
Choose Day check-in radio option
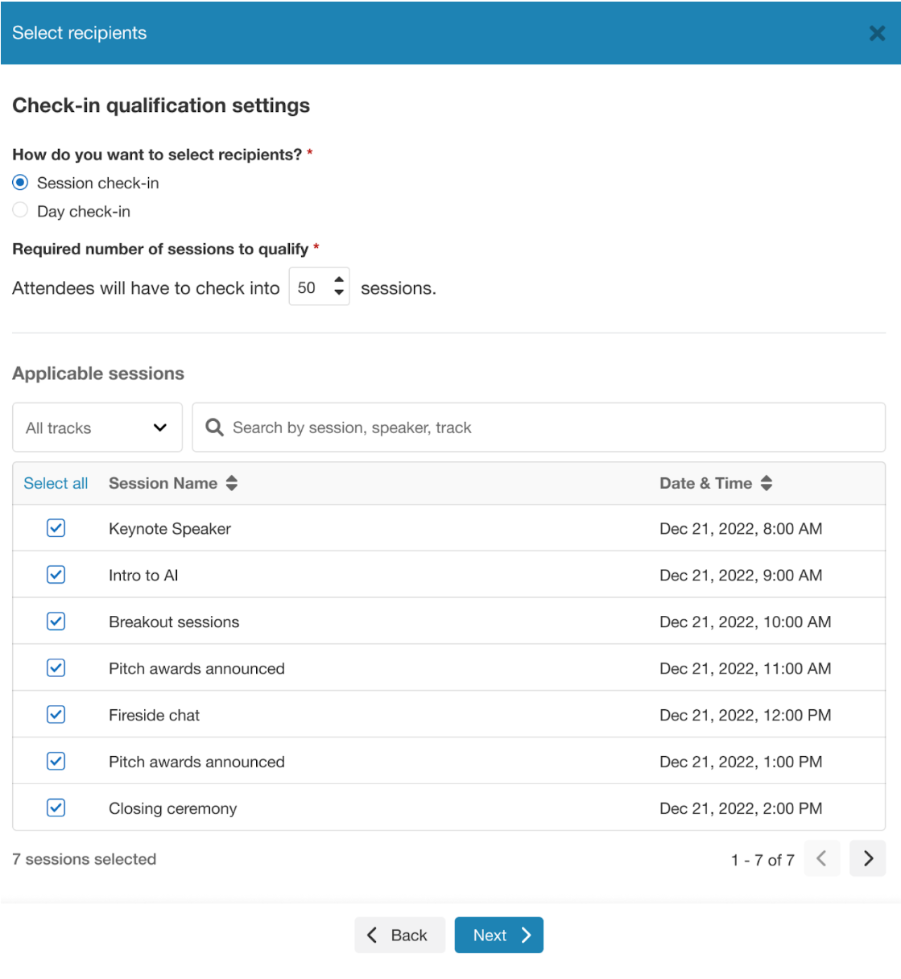point(20,211)
